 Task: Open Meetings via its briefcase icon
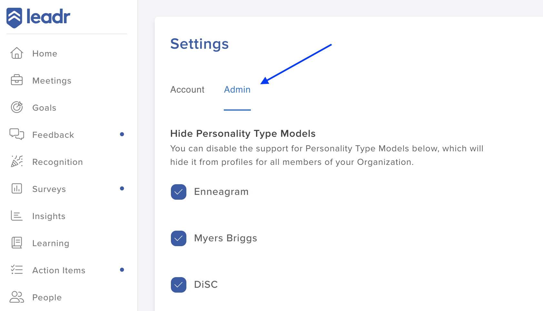[x=16, y=81]
